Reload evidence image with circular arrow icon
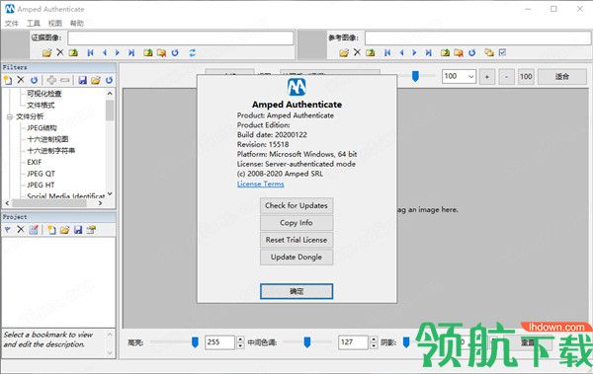 coord(175,53)
